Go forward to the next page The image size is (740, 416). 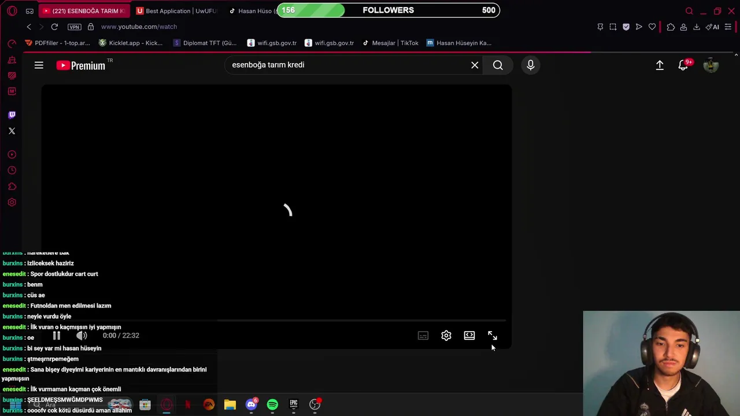click(41, 27)
